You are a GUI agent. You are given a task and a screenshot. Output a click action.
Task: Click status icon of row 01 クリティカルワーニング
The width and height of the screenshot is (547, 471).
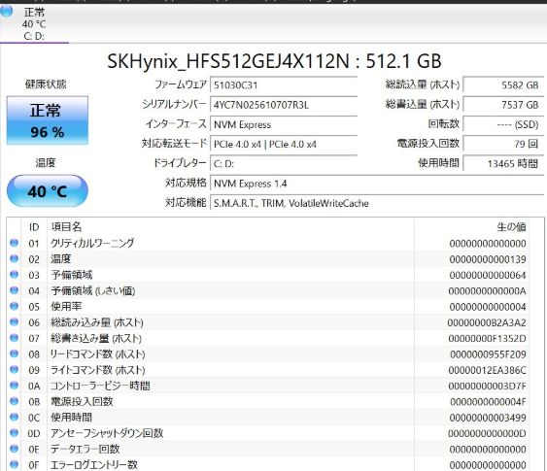14,243
